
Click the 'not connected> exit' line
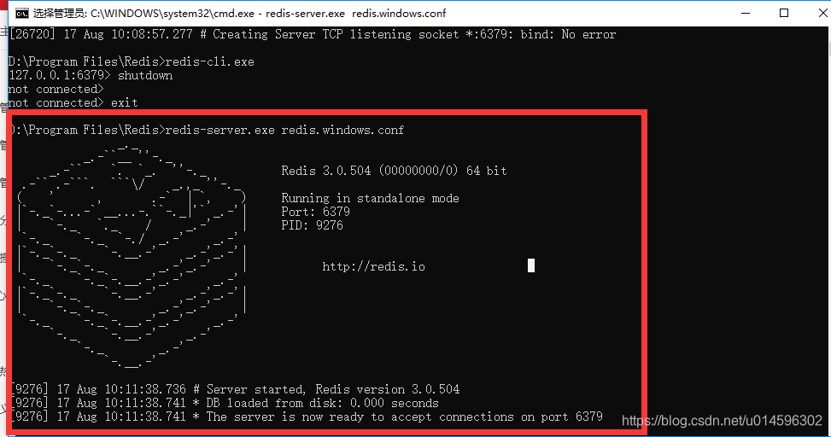click(73, 102)
